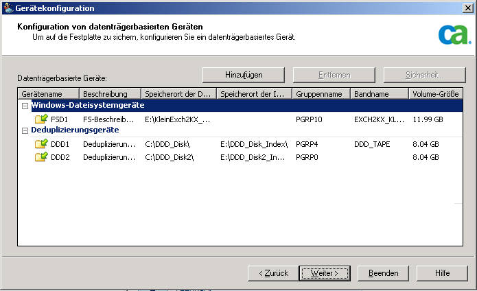Image resolution: width=477 pixels, height=291 pixels.
Task: Click the Gruppenname column header
Action: pyautogui.click(x=321, y=93)
